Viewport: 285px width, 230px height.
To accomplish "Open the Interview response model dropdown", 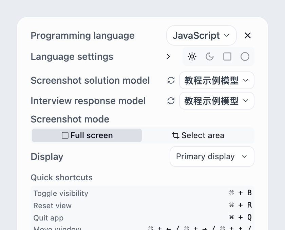I will [217, 101].
